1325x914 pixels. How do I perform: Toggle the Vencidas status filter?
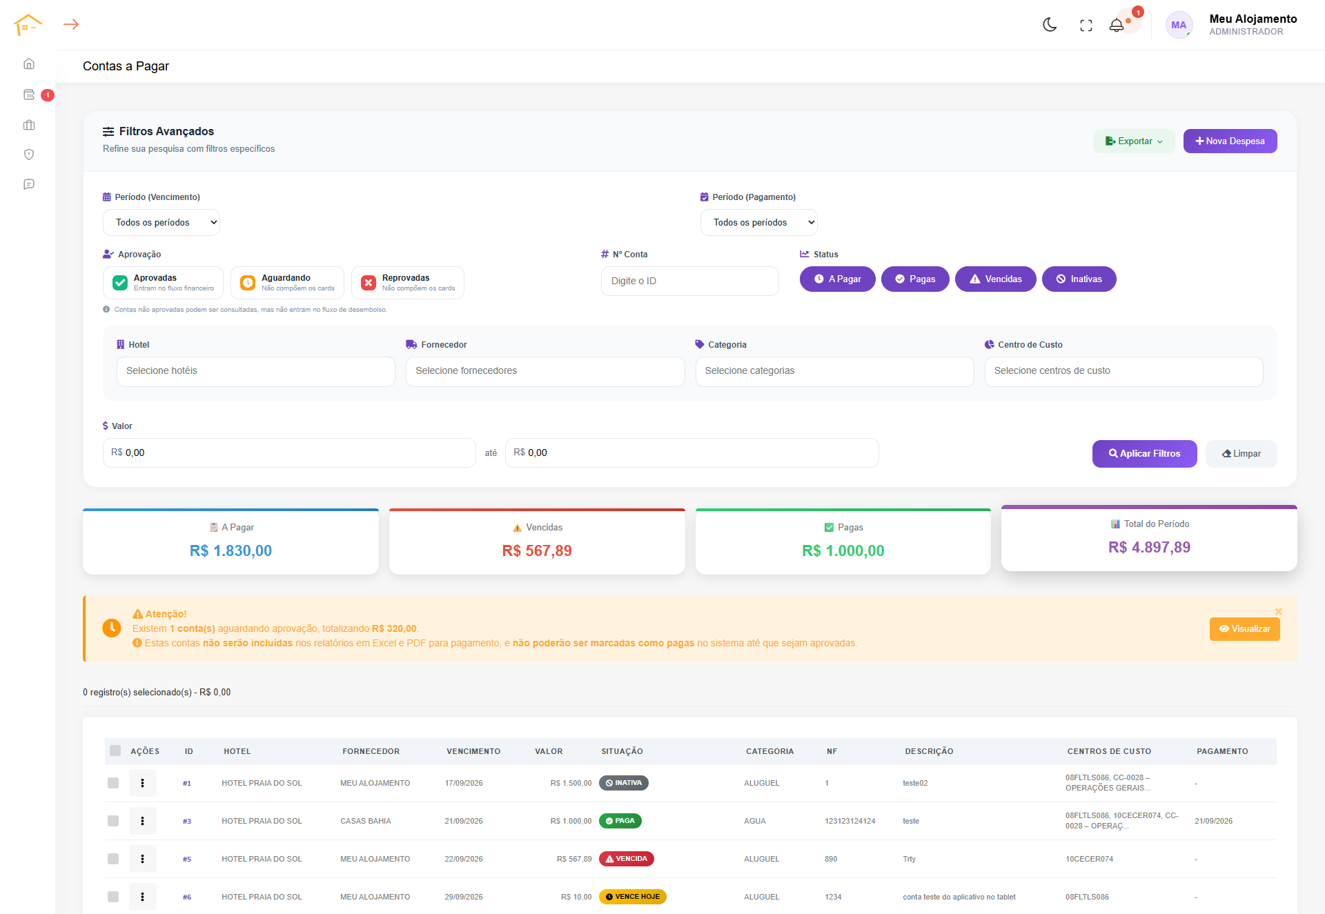996,279
